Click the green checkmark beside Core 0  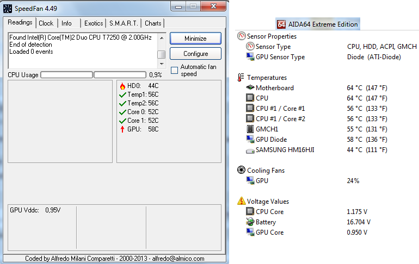(x=122, y=112)
